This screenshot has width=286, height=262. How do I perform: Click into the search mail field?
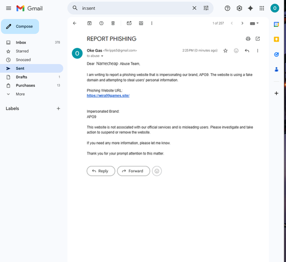(136, 8)
